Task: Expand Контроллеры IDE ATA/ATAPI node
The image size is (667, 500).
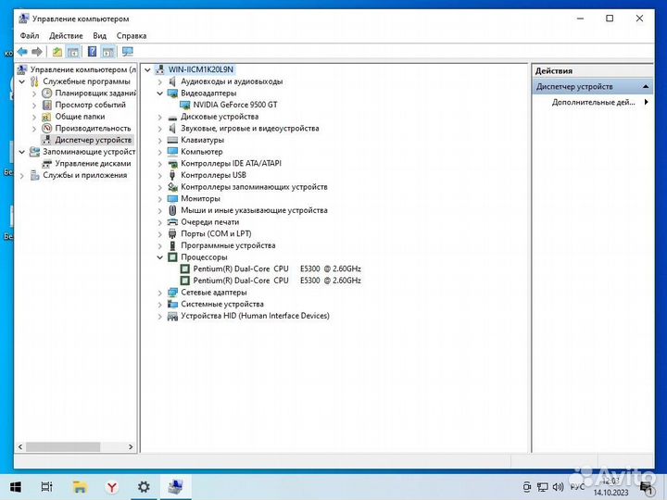Action: 160,164
